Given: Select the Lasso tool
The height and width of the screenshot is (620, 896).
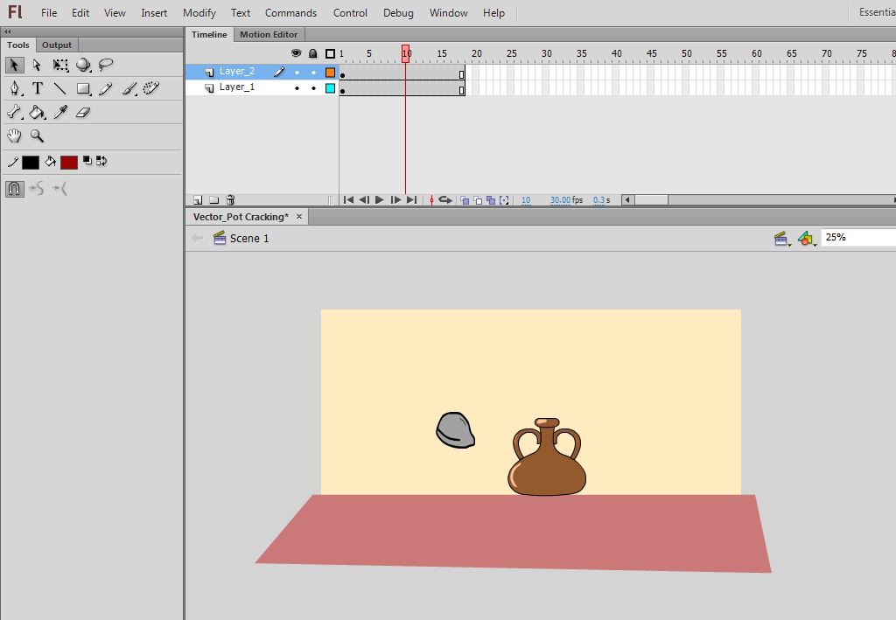Looking at the screenshot, I should (106, 65).
